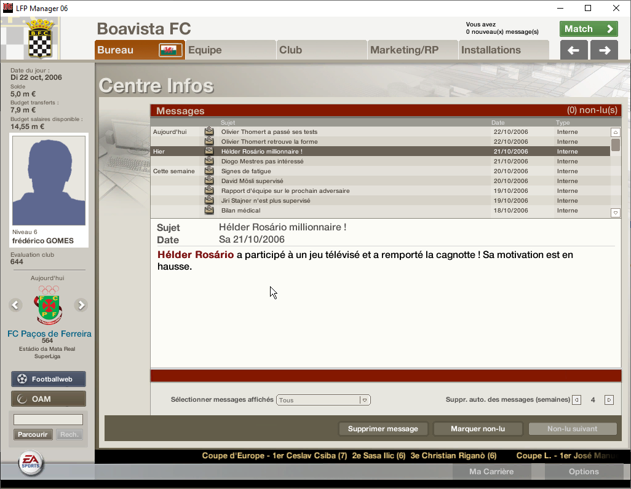Switch to the Equipe tab
This screenshot has height=489, width=631.
(x=231, y=50)
